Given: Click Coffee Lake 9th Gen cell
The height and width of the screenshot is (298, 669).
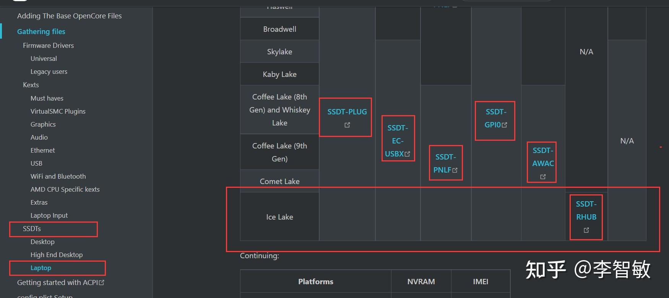Looking at the screenshot, I should [x=279, y=152].
